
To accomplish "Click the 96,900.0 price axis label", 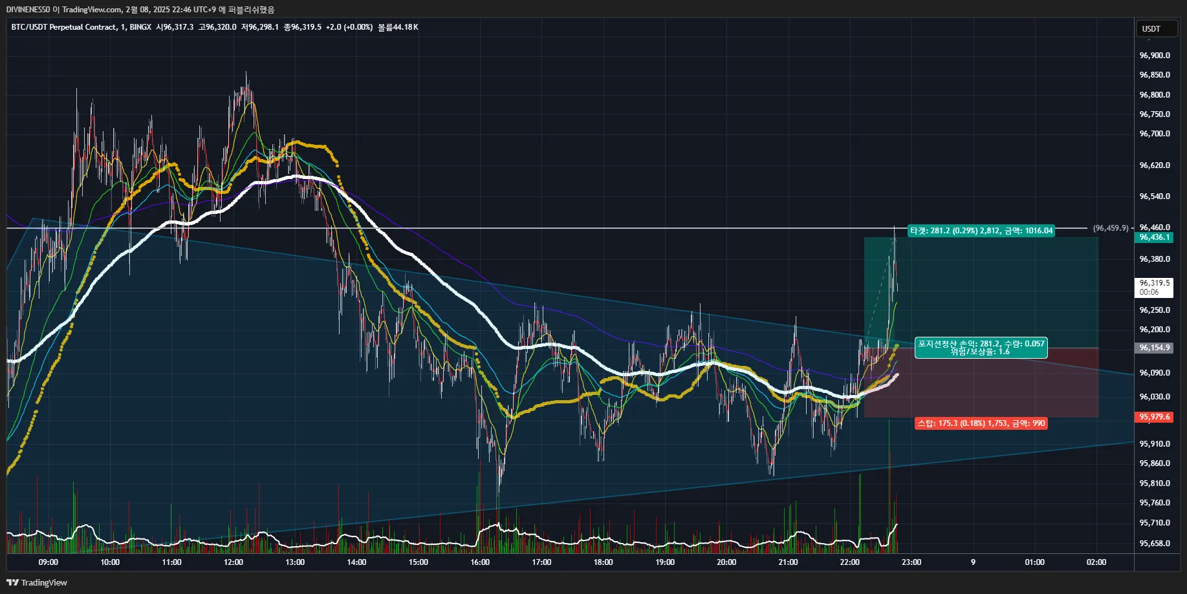I will [x=1155, y=56].
